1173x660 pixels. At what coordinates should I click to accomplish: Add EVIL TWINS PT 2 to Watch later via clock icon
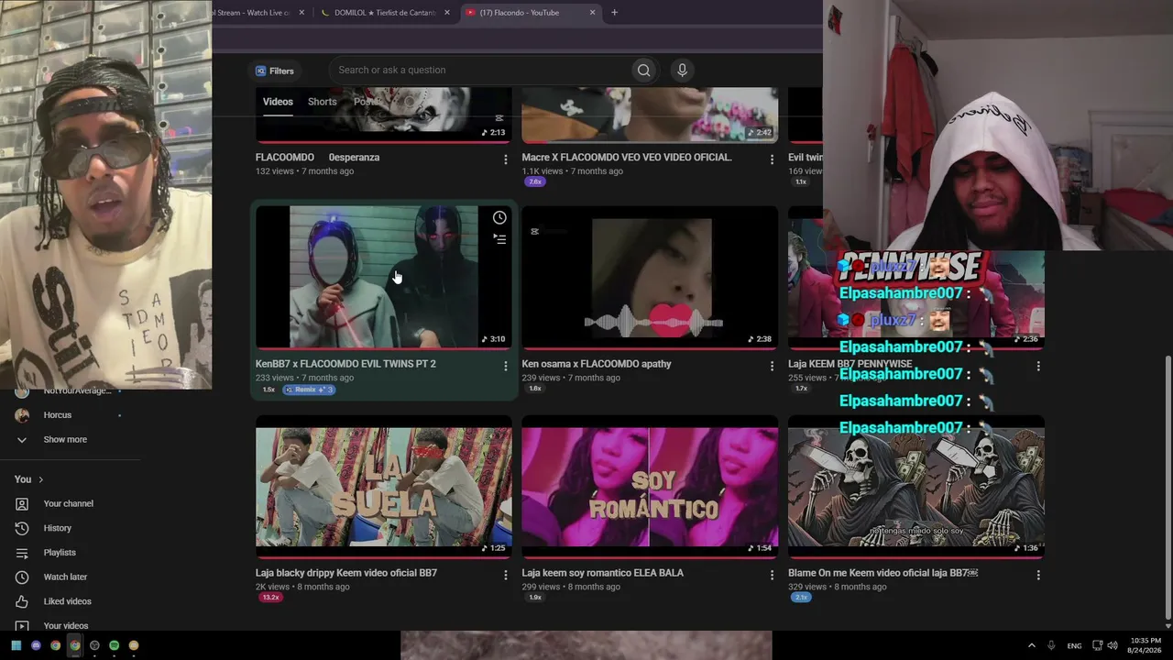[499, 218]
